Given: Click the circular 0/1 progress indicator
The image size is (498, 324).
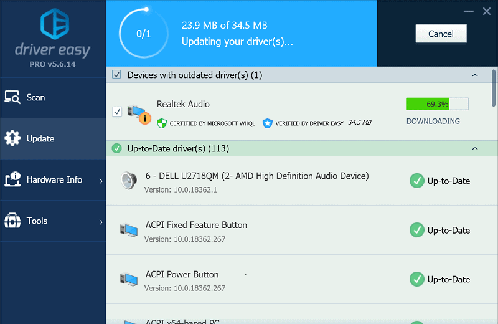Looking at the screenshot, I should click(x=144, y=33).
